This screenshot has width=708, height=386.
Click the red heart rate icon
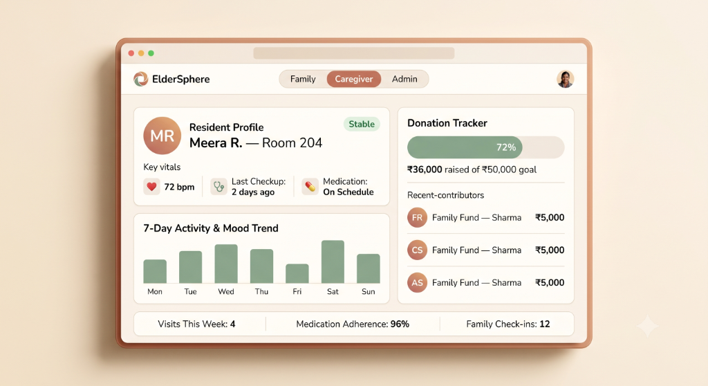click(x=151, y=187)
